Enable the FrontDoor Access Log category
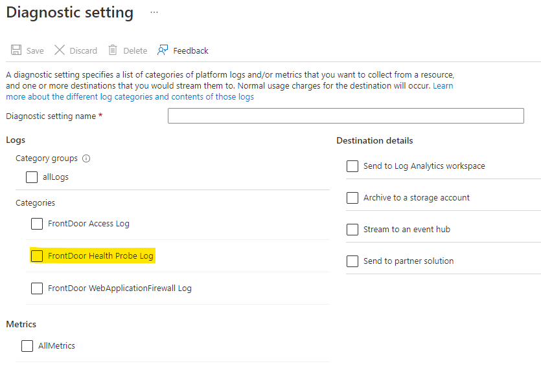The image size is (541, 379). point(37,224)
